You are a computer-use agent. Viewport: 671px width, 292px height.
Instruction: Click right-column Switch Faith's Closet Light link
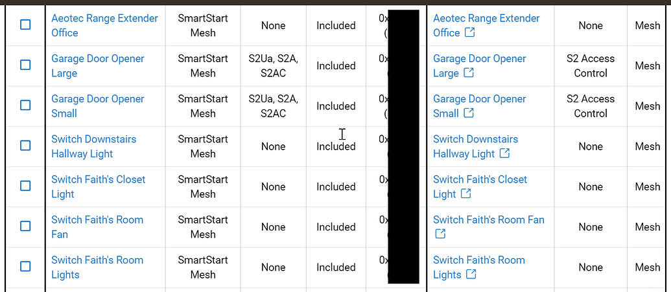pyautogui.click(x=480, y=186)
